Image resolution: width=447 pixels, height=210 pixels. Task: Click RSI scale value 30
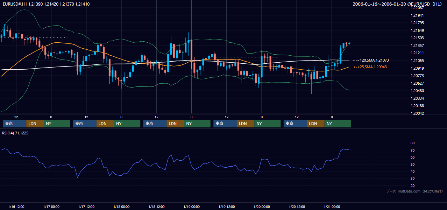pyautogui.click(x=412, y=178)
